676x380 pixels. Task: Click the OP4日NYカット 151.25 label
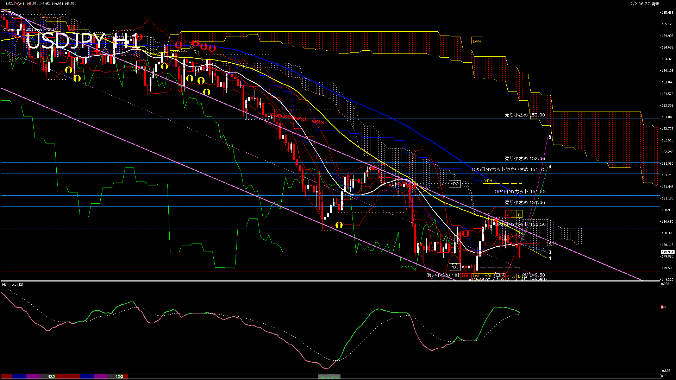(520, 192)
